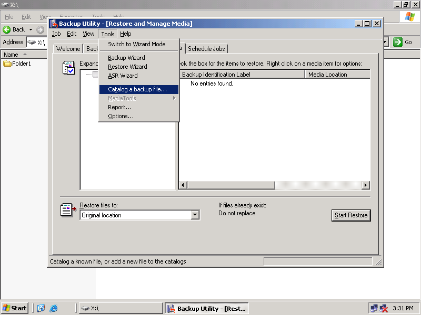Screen dimensions: 421x315
Task: Click disconnected network tray icon with red X
Action: (x=384, y=308)
